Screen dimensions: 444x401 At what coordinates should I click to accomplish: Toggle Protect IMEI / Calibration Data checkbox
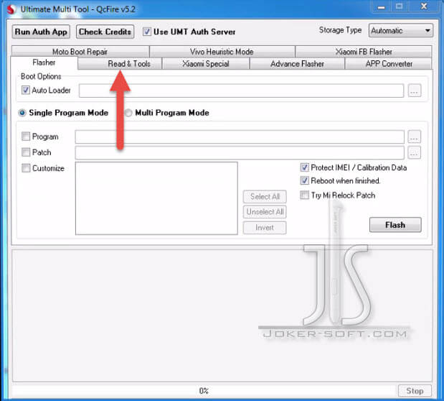click(304, 167)
